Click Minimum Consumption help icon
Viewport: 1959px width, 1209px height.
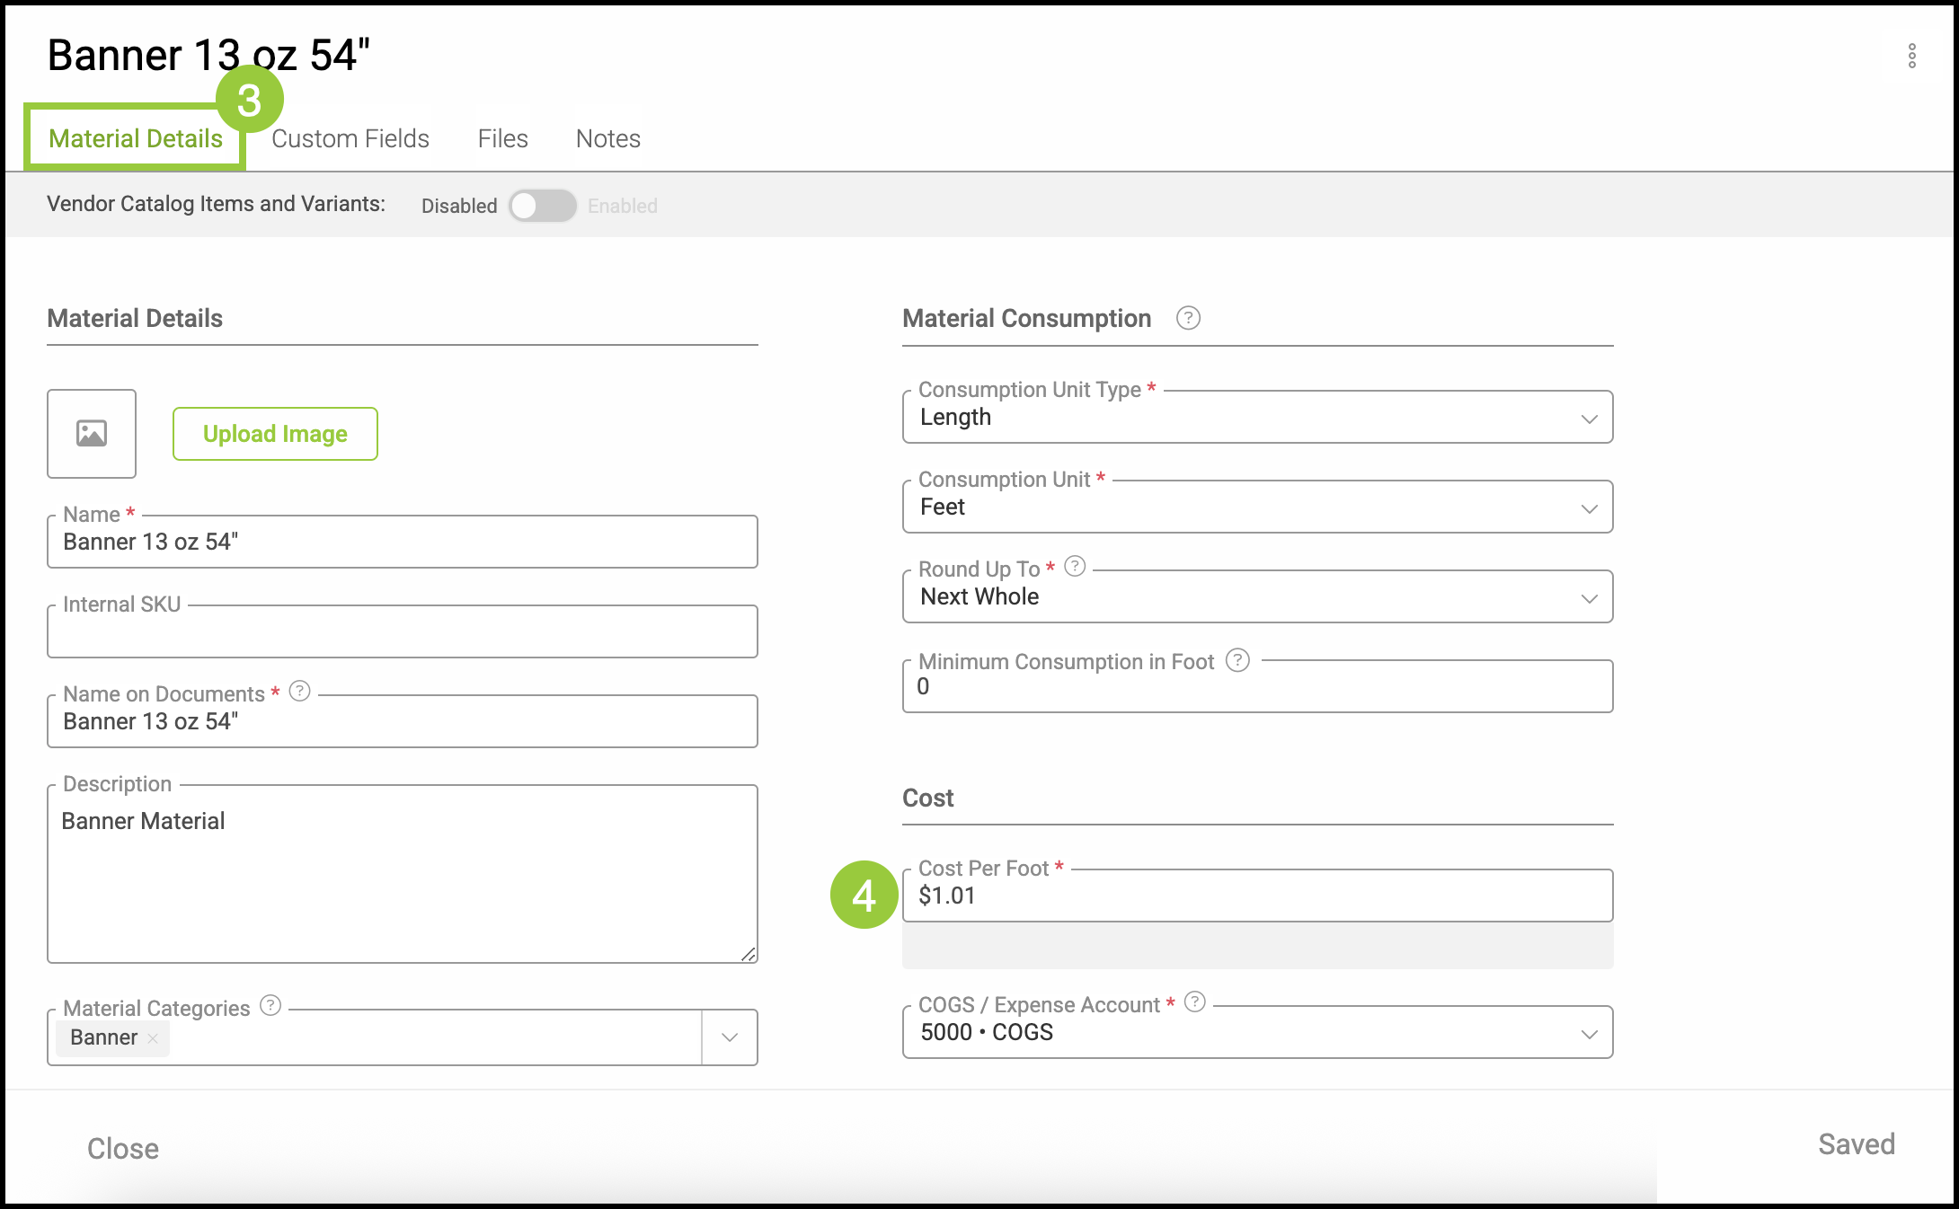tap(1237, 660)
